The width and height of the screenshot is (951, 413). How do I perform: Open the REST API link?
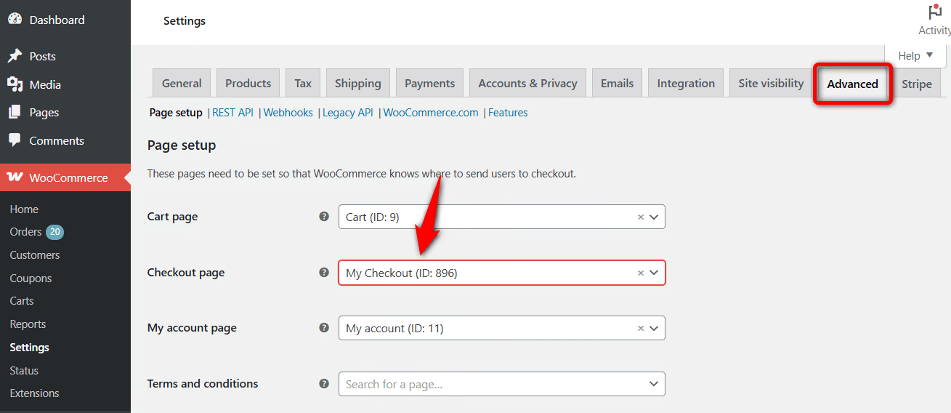point(232,113)
